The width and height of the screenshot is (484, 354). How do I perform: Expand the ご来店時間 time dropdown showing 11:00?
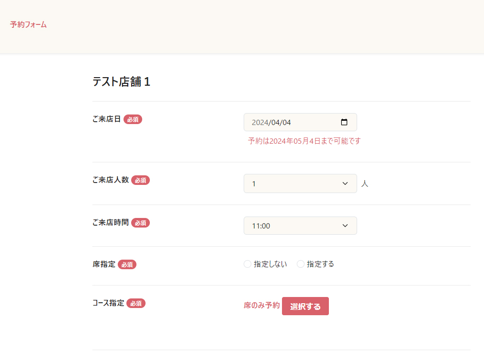[x=300, y=226]
